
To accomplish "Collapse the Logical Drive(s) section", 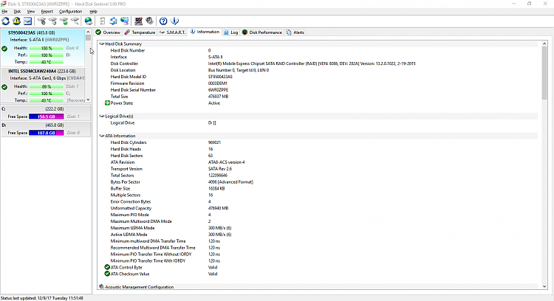I will click(102, 116).
